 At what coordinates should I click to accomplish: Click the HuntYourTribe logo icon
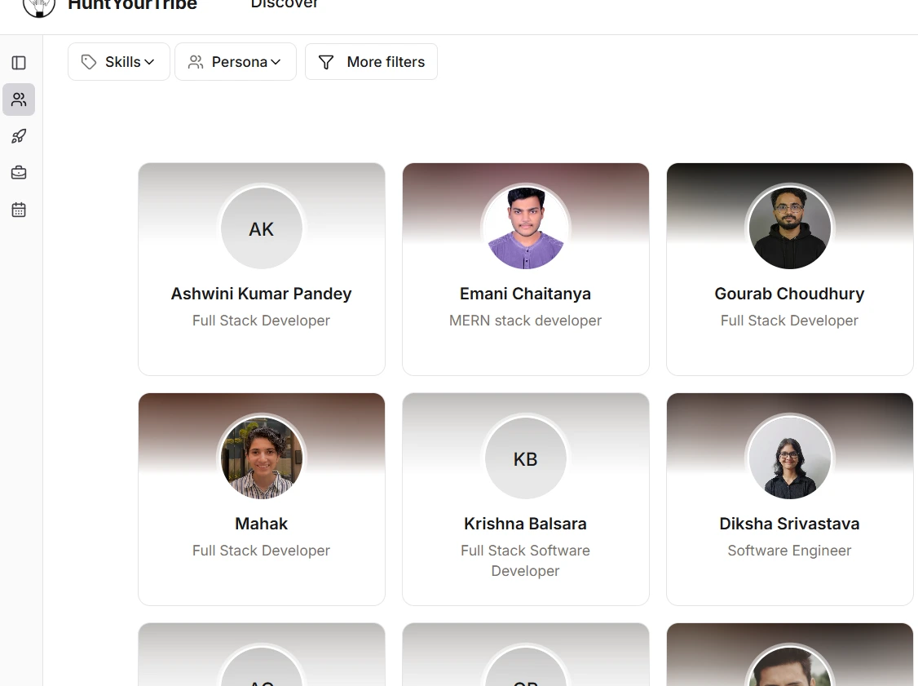(38, 7)
